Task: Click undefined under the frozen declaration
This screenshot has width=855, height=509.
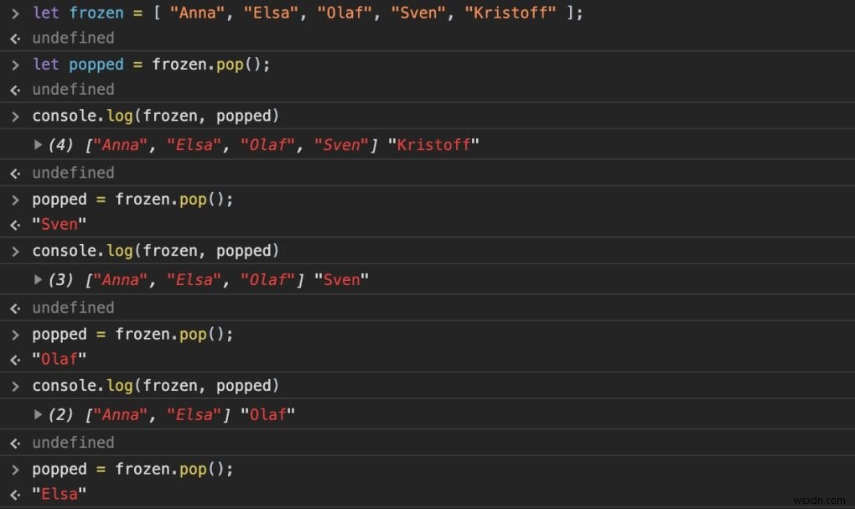Action: click(x=73, y=38)
